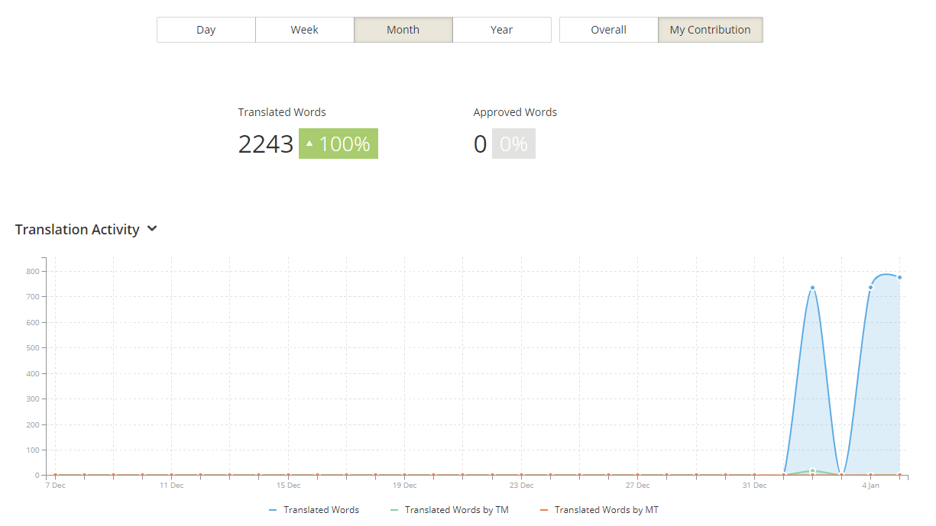Expand the Translation Activity chevron dropdown
The image size is (936, 526).
point(152,229)
